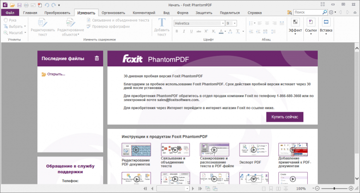Open the Эффект dropdown

[x=295, y=26]
